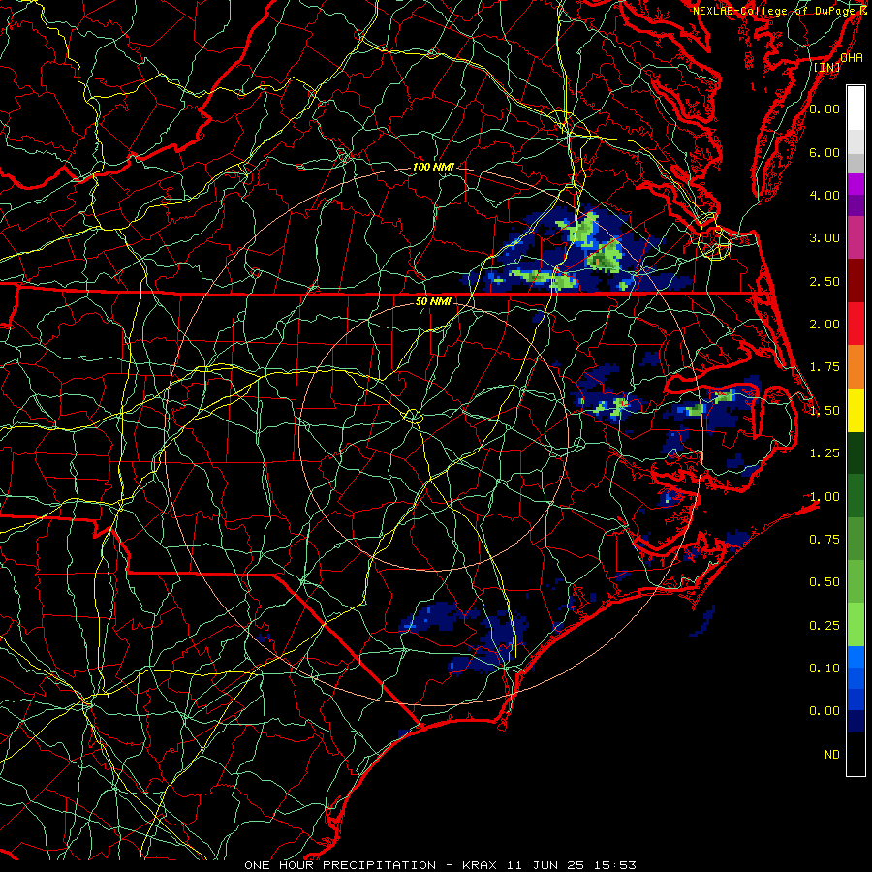872x872 pixels.
Task: Pick the yellow swatch in the legend
Action: click(x=856, y=410)
